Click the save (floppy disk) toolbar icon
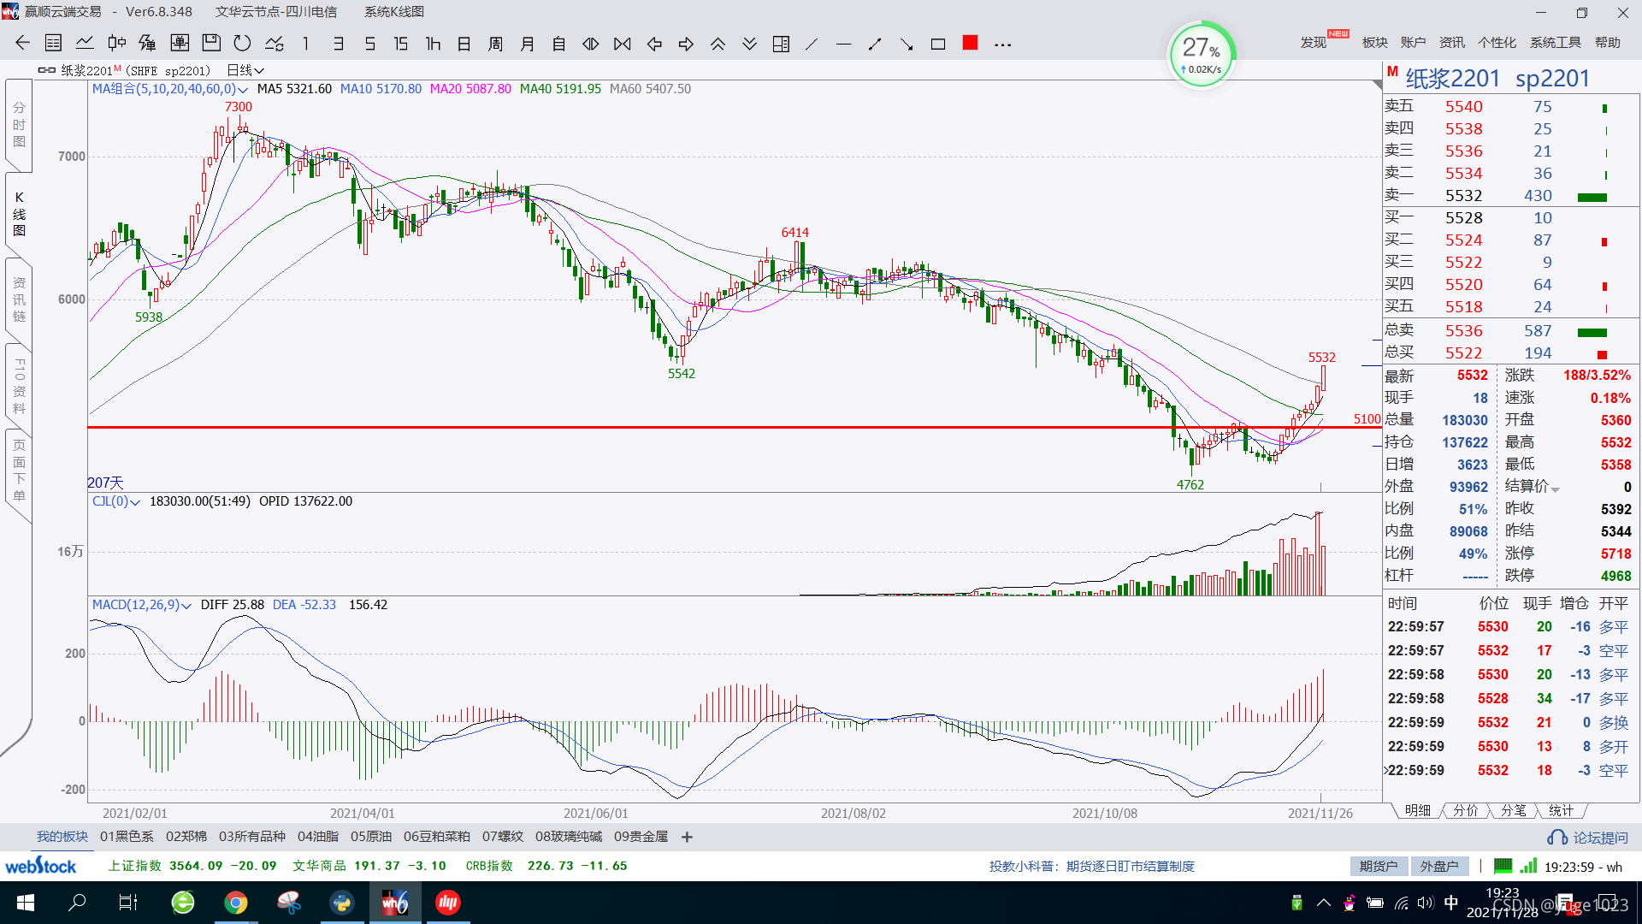This screenshot has width=1642, height=924. tap(211, 44)
